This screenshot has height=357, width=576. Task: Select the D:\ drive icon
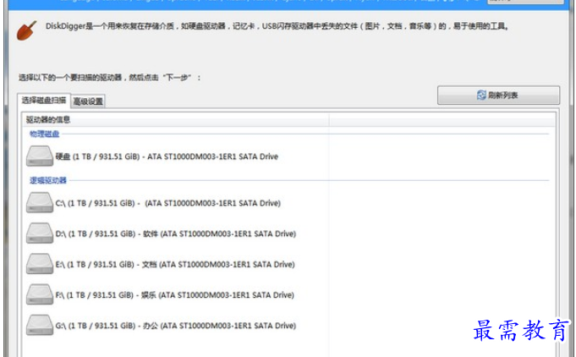(40, 233)
